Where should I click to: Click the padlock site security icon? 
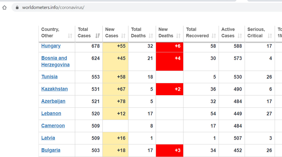tap(17, 7)
